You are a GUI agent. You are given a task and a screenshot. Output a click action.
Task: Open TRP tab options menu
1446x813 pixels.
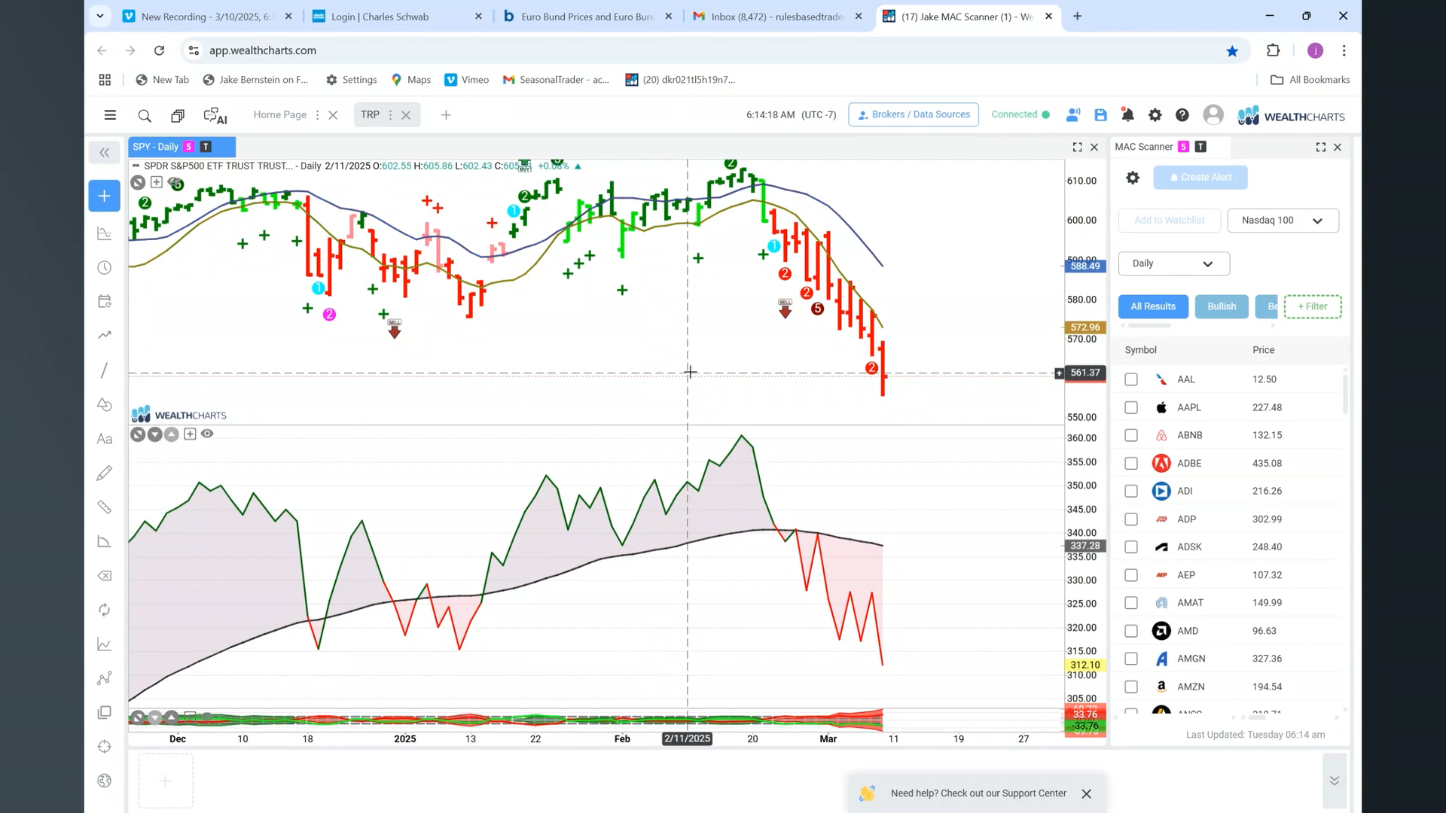[x=390, y=115]
